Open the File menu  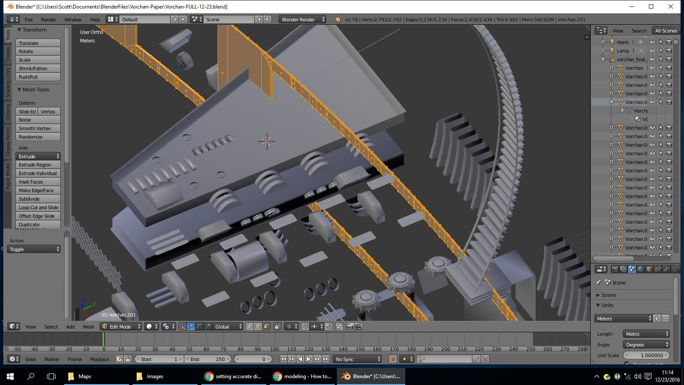click(29, 19)
